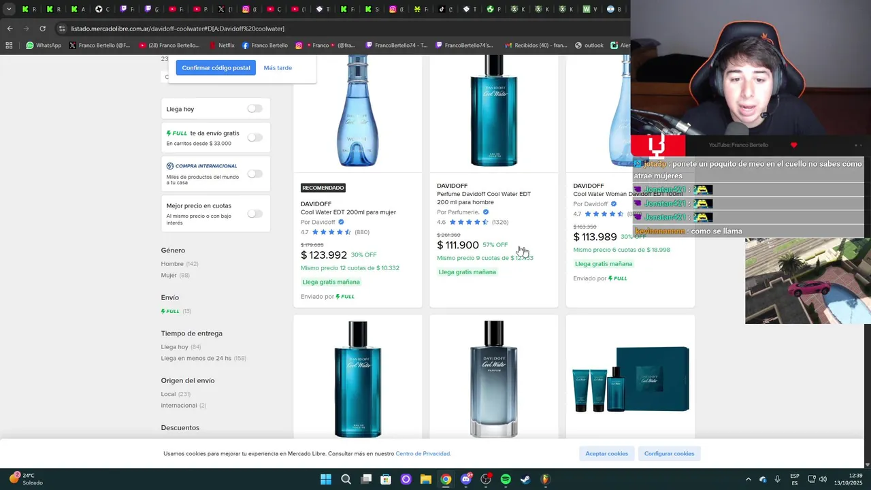Switch to the green W browser tab

pyautogui.click(x=589, y=9)
